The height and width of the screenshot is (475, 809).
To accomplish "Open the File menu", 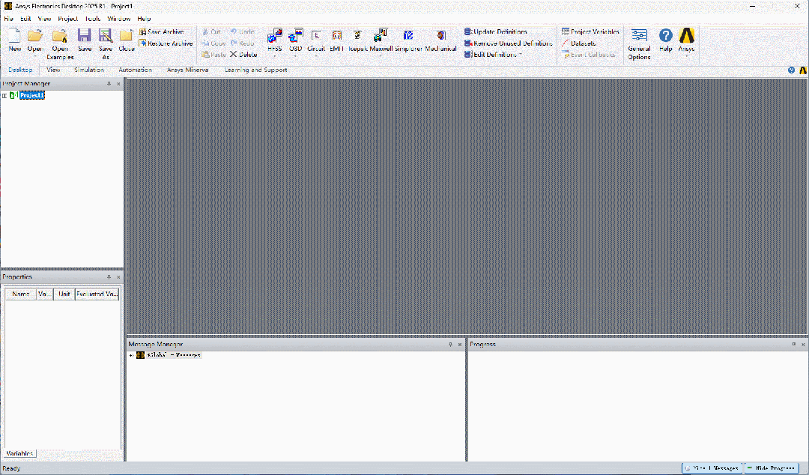I will pos(9,19).
